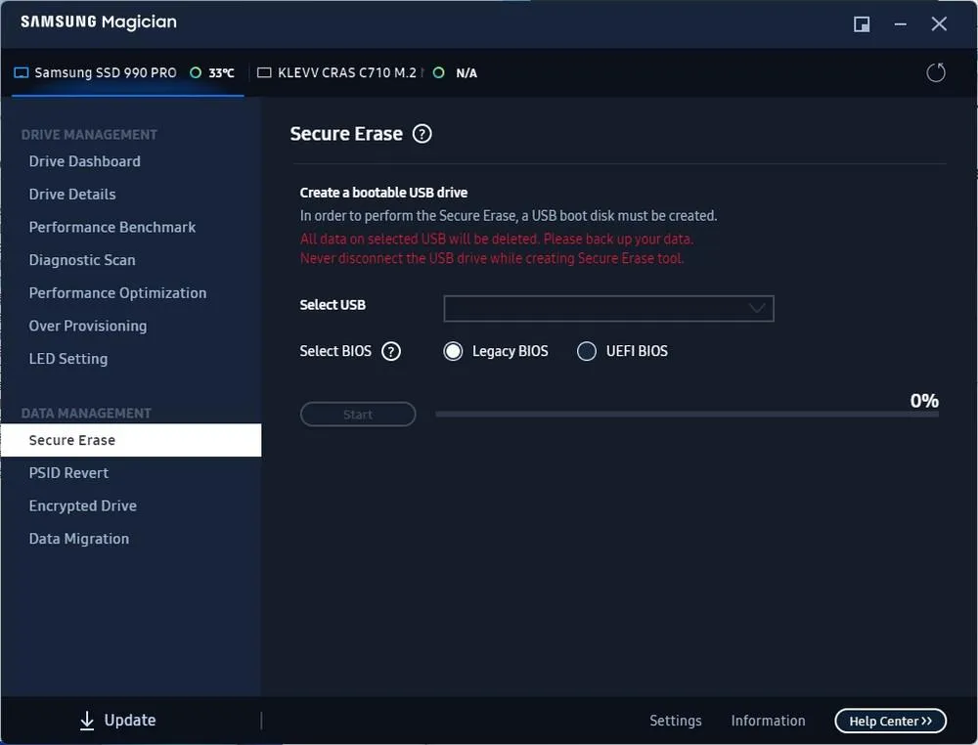
Task: Click the Secure Erase help question icon
Action: 422,134
